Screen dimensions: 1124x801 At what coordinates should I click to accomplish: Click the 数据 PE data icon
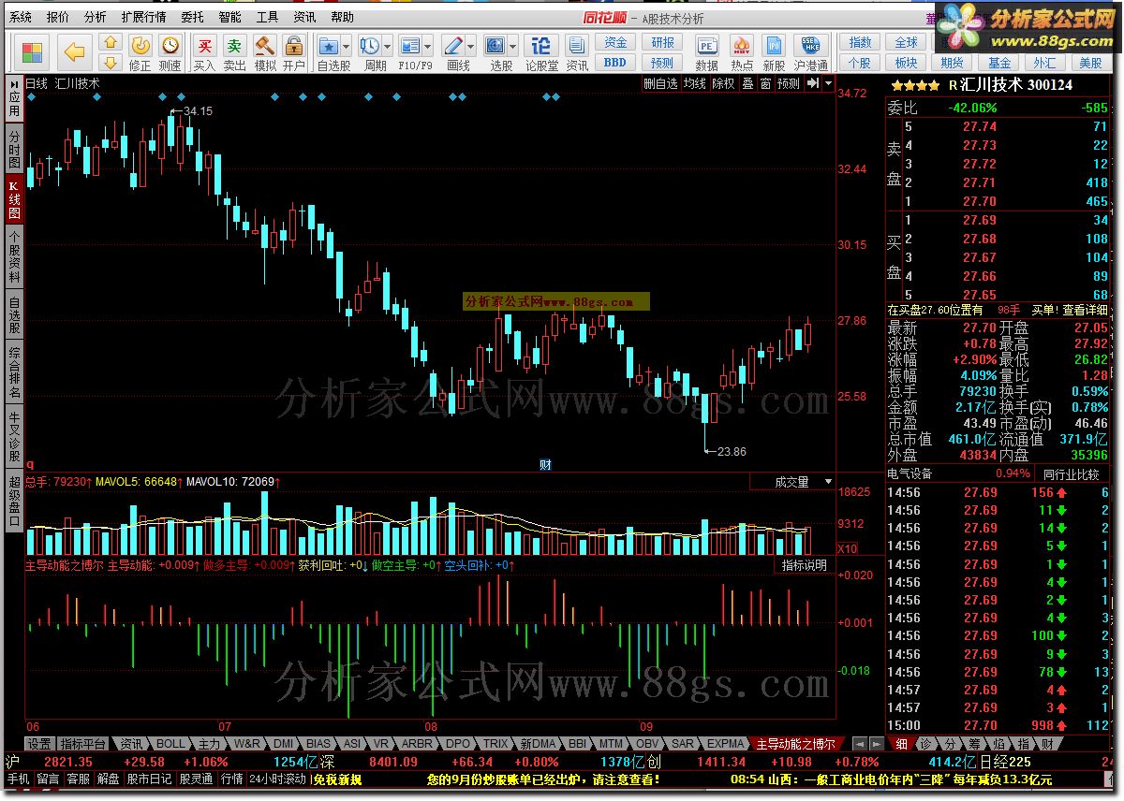tap(707, 46)
